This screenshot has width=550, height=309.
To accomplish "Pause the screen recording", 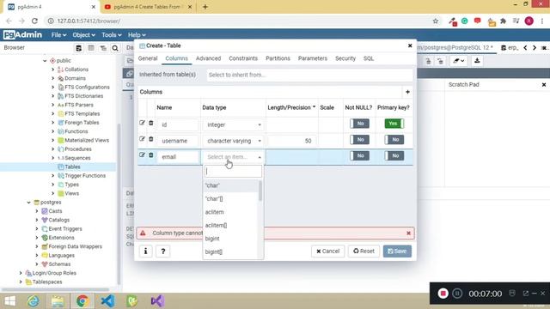I will [457, 294].
